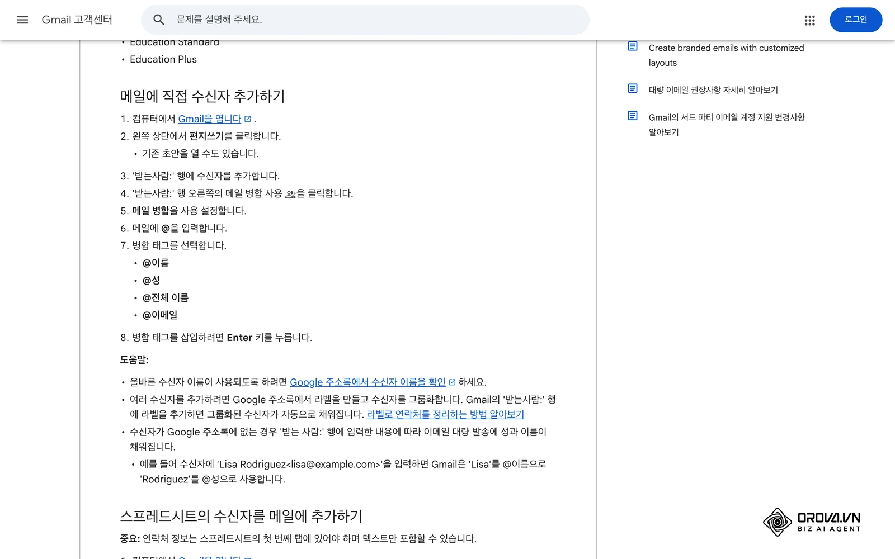Click the 'Lisa Rodriguez' example sentence

[x=342, y=471]
